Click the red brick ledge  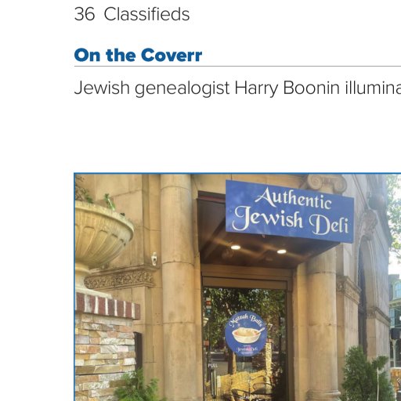pyautogui.click(x=107, y=305)
